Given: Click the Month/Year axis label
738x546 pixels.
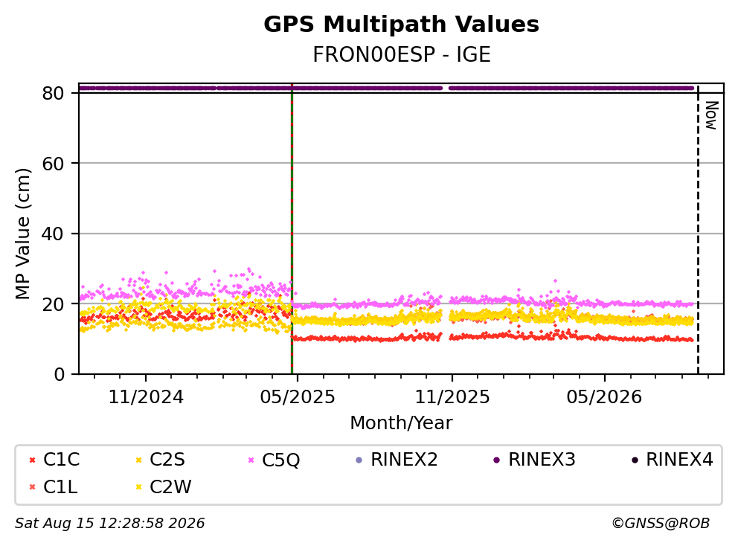Looking at the screenshot, I should click(401, 423).
